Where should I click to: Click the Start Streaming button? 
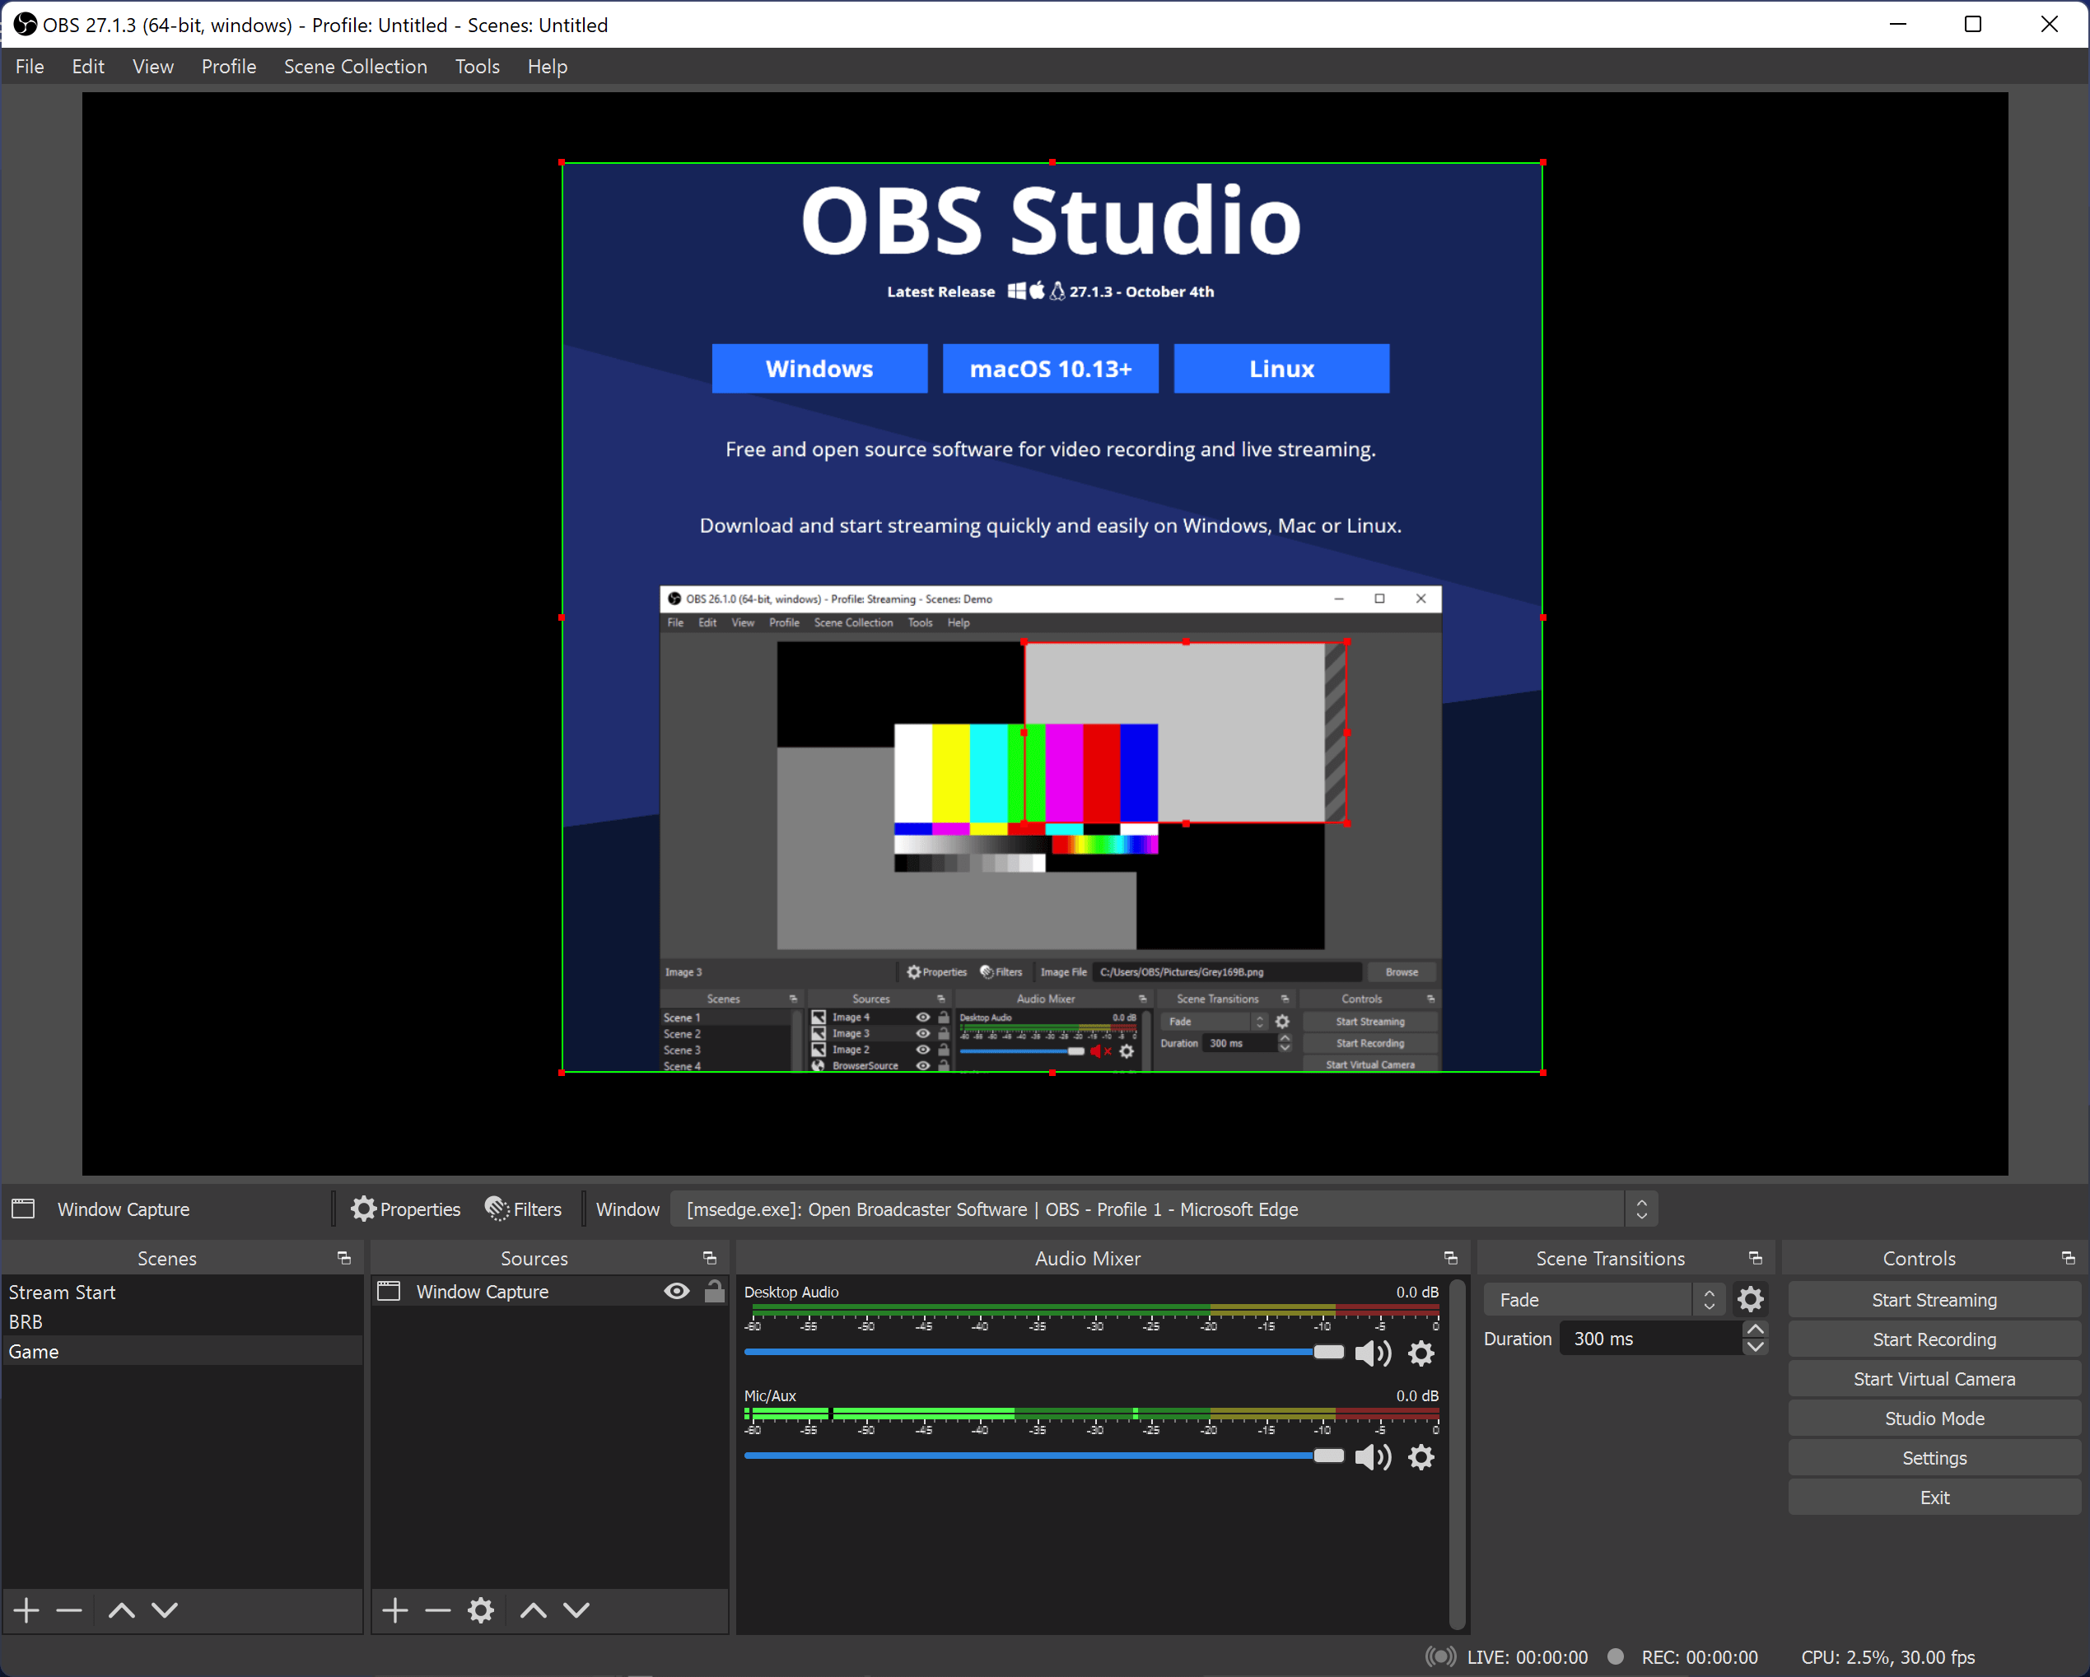[1933, 1299]
